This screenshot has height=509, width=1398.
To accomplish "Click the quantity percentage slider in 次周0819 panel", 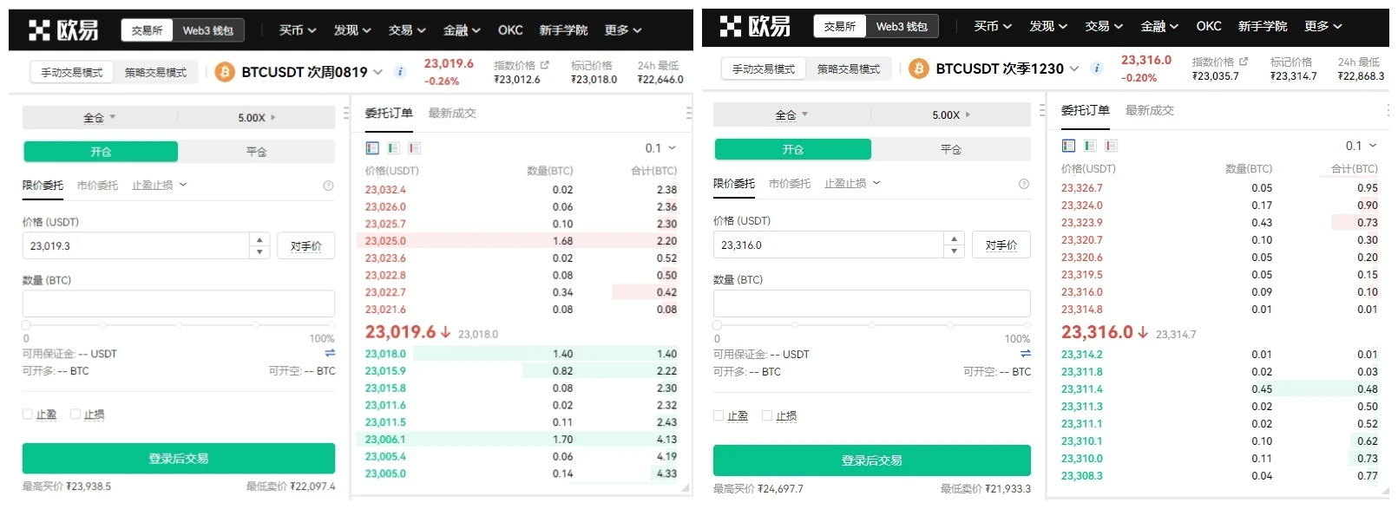I will (x=178, y=325).
